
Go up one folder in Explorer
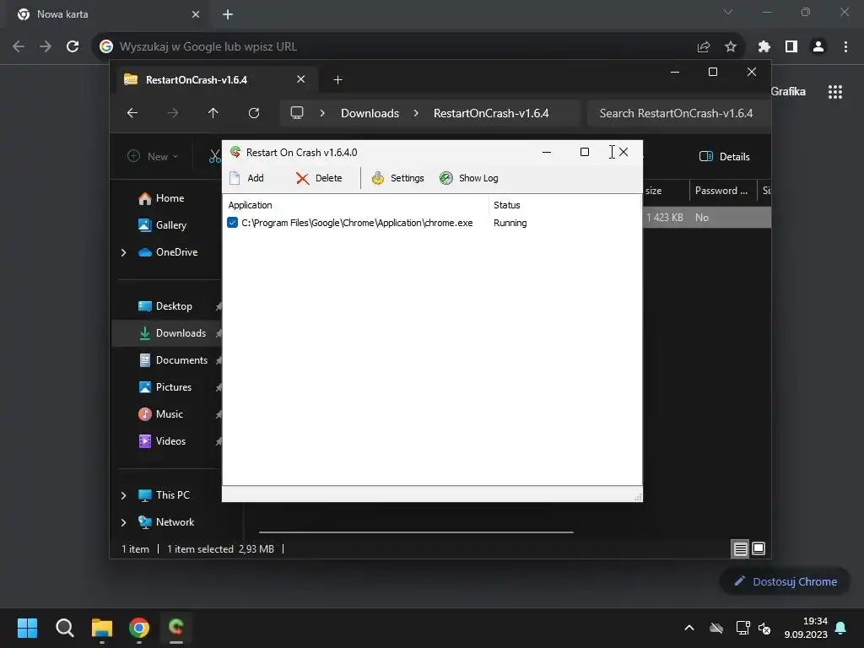click(x=213, y=113)
